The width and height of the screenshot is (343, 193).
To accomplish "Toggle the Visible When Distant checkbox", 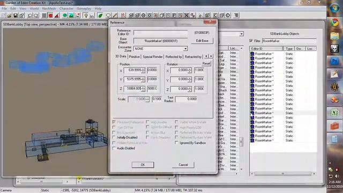I will pyautogui.click(x=176, y=122).
